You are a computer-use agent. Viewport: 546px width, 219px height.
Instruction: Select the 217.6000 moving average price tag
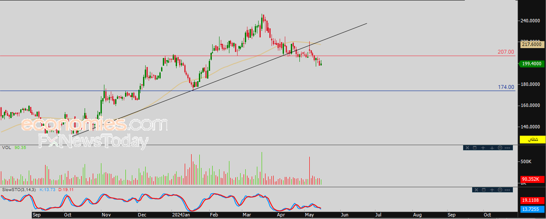tap(532, 44)
